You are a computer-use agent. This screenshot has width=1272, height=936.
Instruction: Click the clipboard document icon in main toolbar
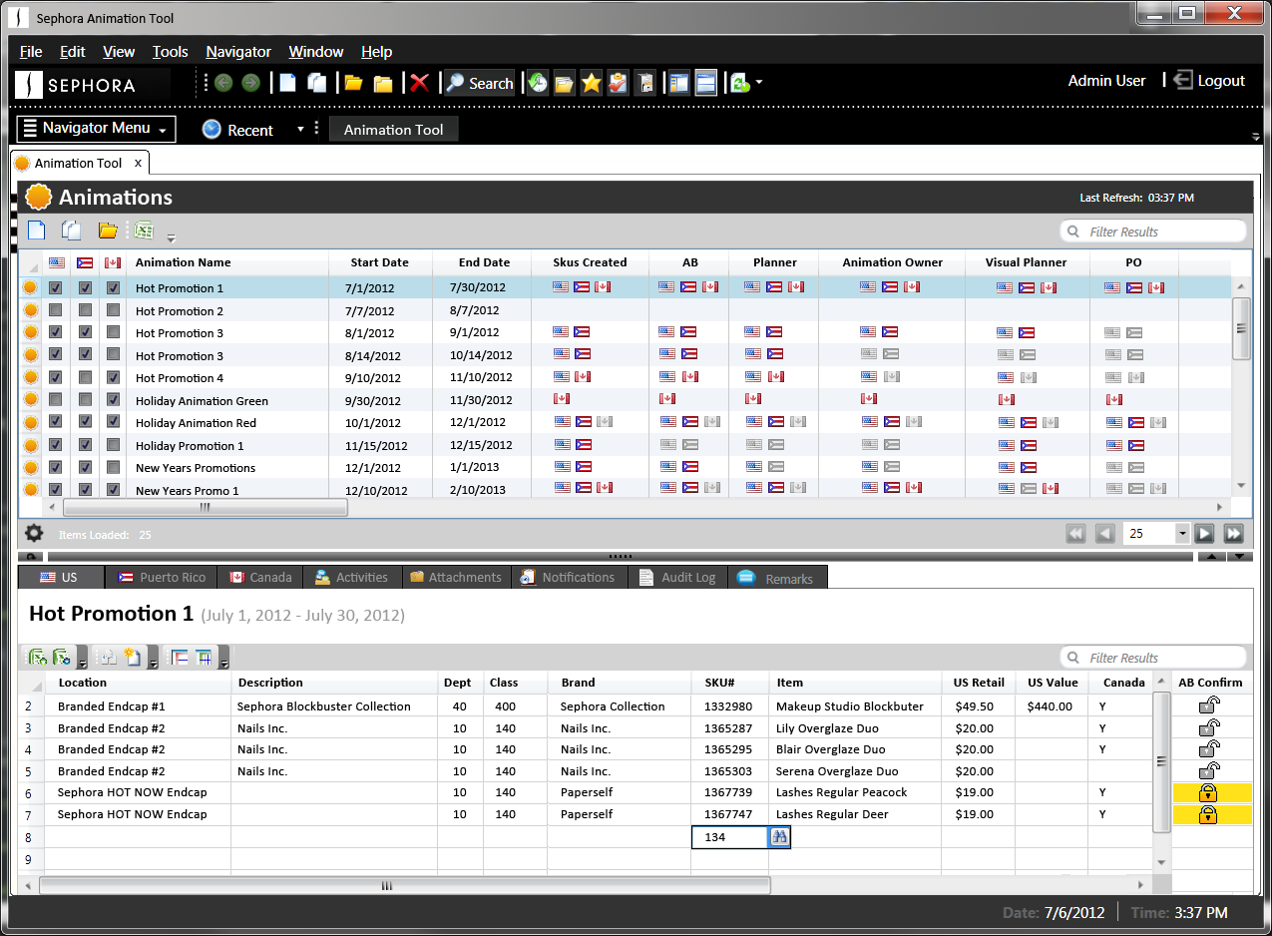click(645, 83)
